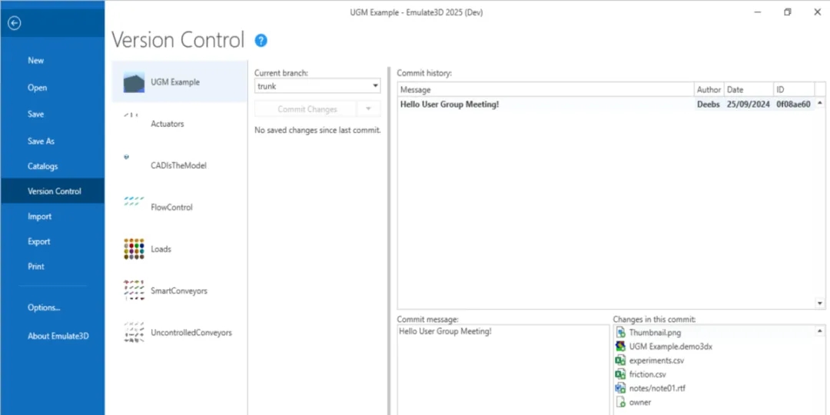
Task: Click the Commit Changes button
Action: 305,109
